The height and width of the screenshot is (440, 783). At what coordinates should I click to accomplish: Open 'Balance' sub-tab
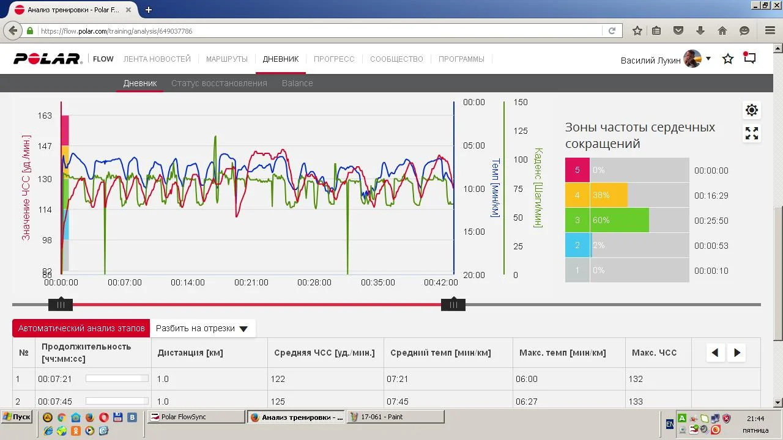(297, 83)
